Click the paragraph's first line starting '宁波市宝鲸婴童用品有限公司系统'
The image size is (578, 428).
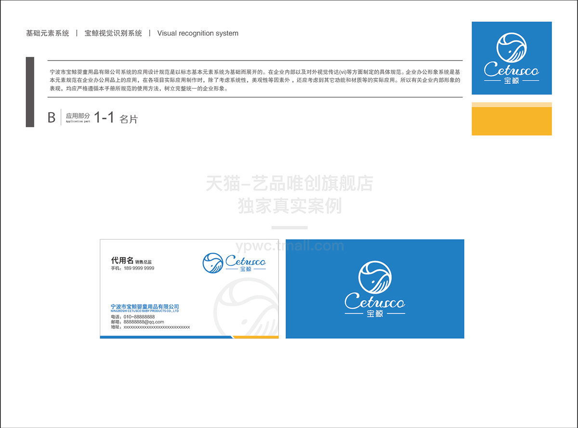coord(255,72)
